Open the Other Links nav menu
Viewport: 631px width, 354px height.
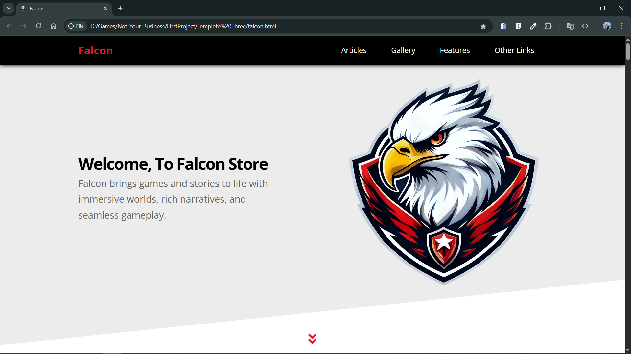[514, 50]
